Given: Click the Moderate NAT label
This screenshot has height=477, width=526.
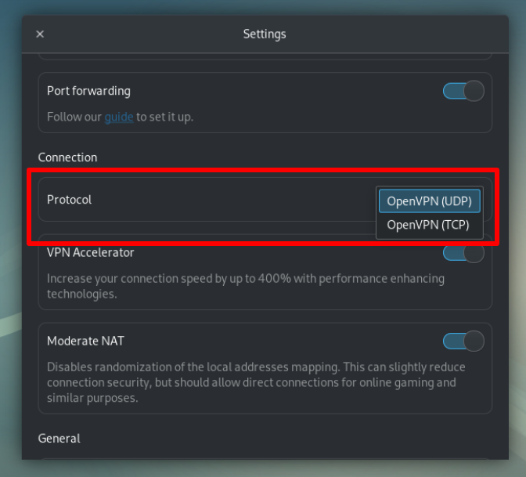Looking at the screenshot, I should coord(85,341).
